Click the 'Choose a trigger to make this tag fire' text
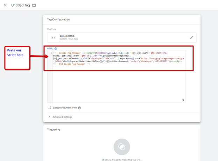Screen dimensions: 218x161 point(122,160)
